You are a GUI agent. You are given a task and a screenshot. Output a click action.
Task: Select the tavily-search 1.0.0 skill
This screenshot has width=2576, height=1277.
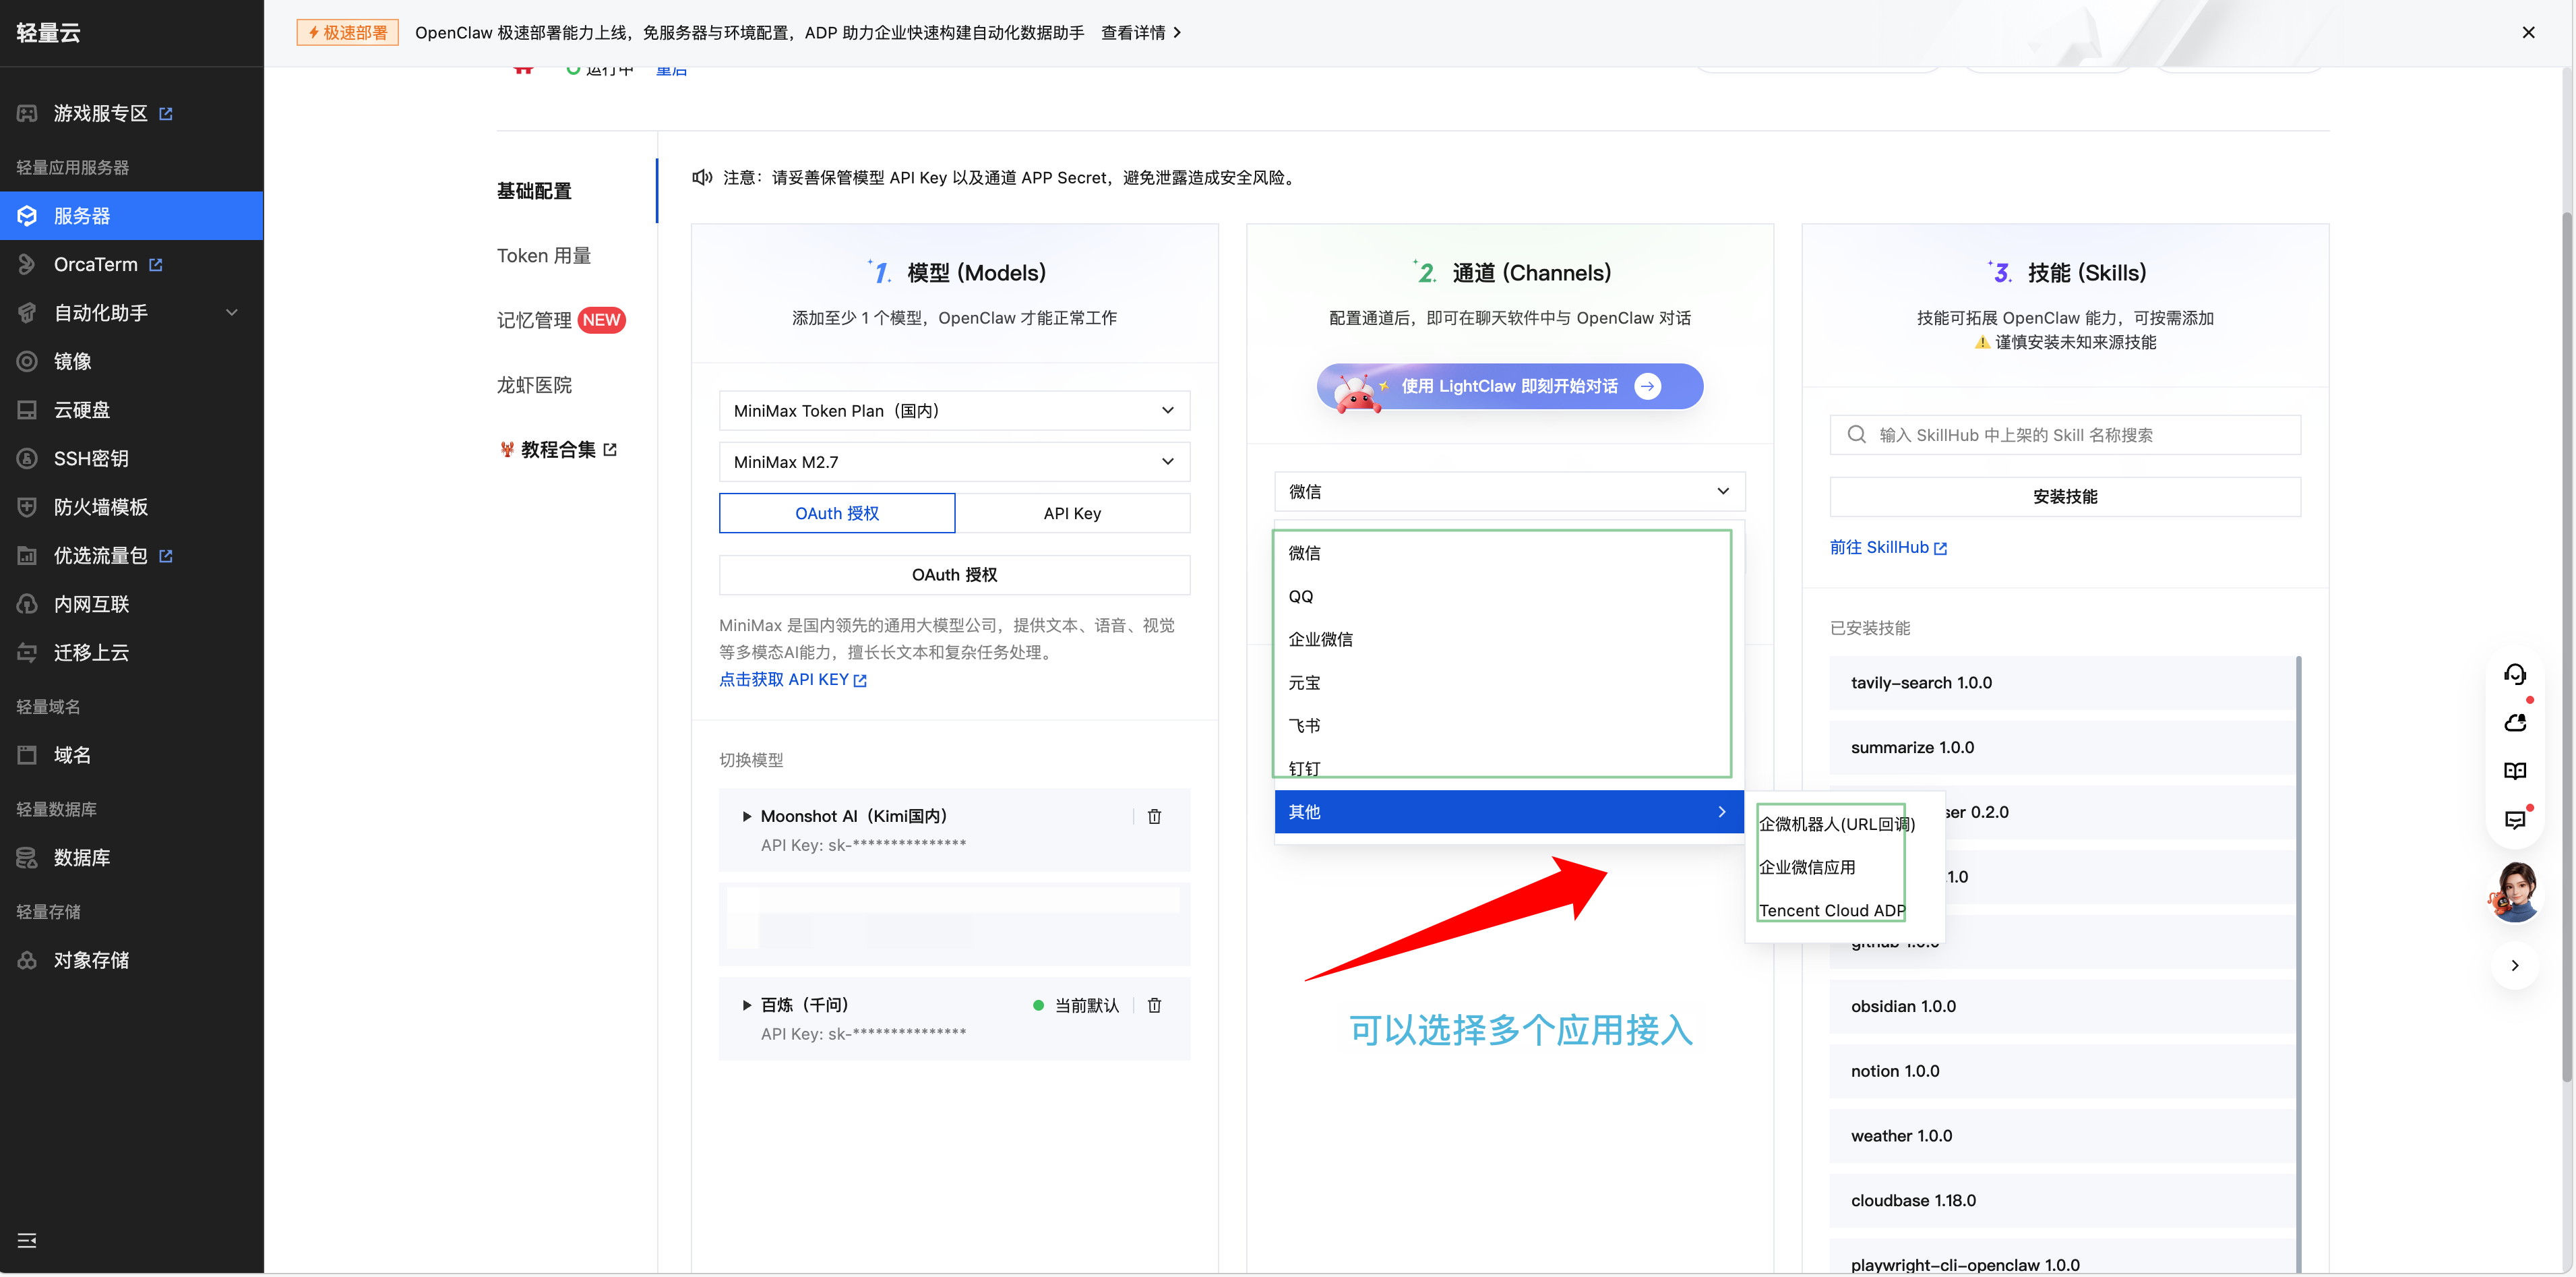(2062, 683)
